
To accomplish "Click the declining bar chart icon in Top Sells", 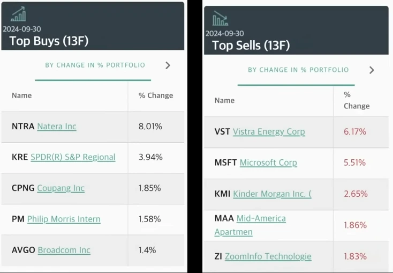I will (220, 18).
